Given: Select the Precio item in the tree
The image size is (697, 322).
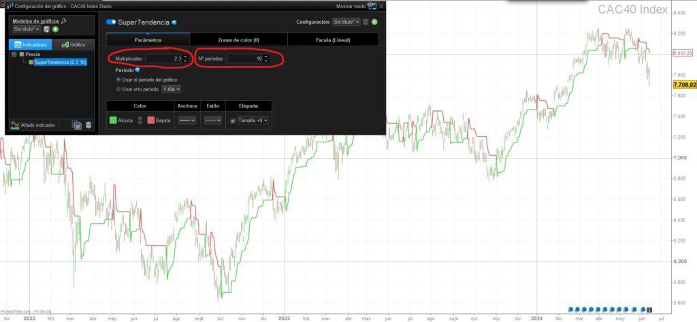Looking at the screenshot, I should click(33, 54).
